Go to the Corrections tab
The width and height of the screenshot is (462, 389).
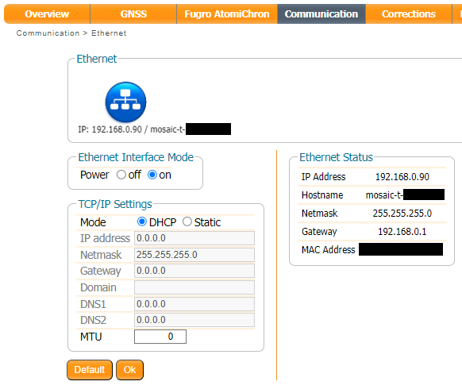409,13
